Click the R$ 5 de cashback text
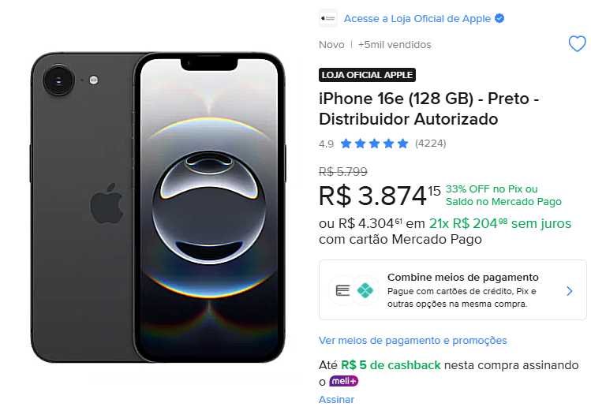Viewport: 591px width, 407px height. tap(391, 365)
